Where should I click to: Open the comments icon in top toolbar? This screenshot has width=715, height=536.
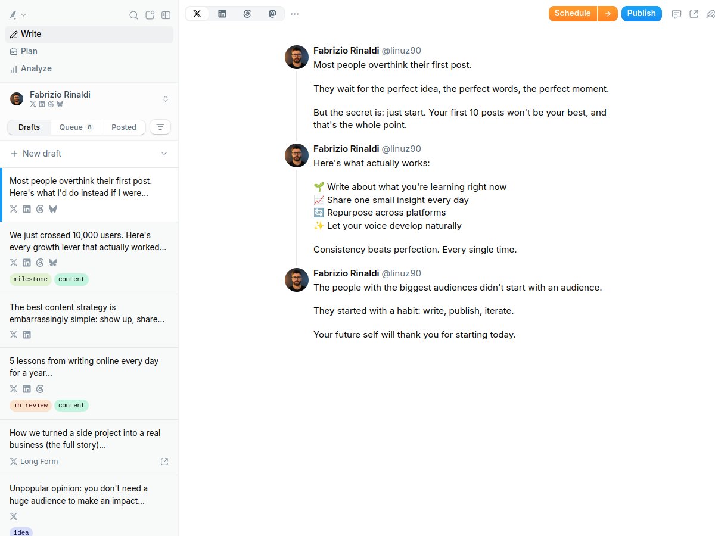(x=676, y=14)
